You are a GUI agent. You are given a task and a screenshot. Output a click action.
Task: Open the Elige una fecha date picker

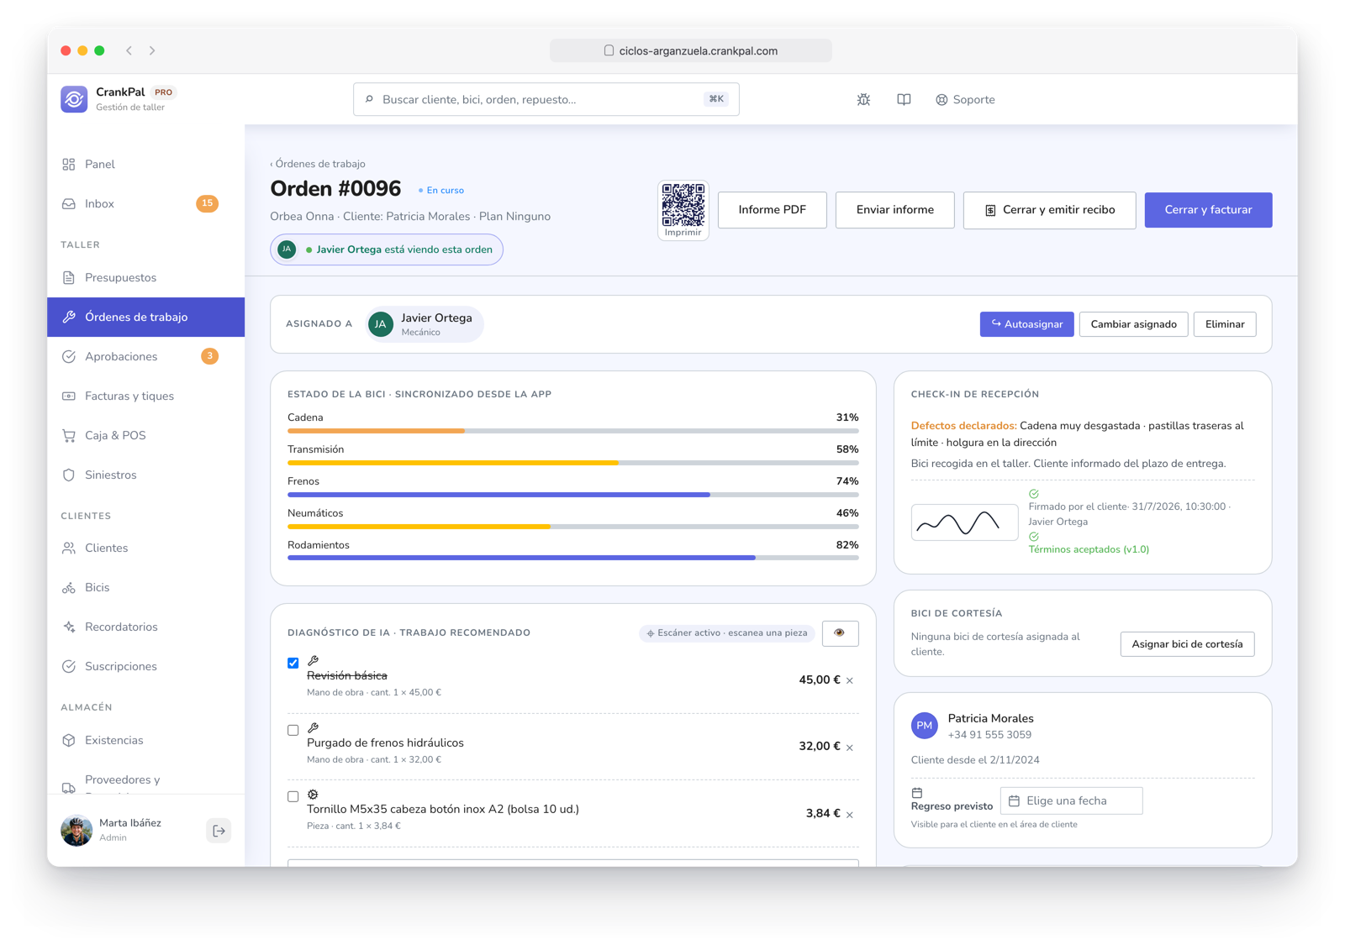[1071, 801]
